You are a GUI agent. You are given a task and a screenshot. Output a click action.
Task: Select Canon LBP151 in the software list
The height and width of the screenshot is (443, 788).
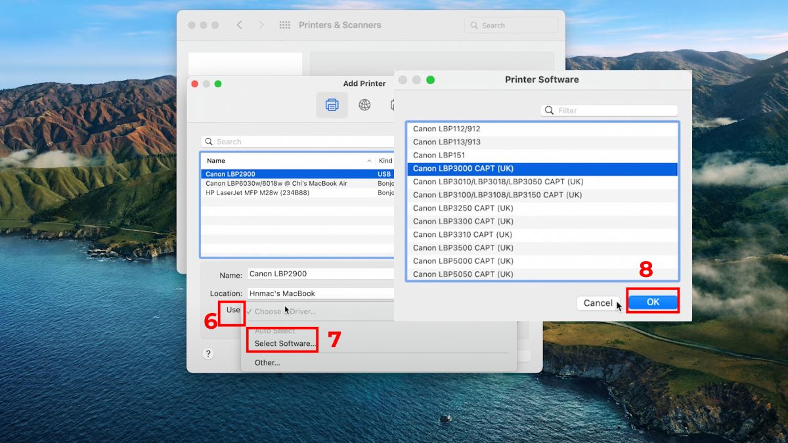pyautogui.click(x=542, y=155)
